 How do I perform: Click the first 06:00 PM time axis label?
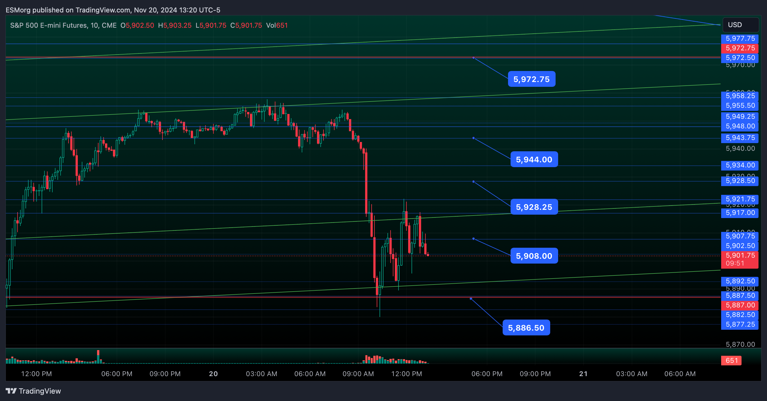point(117,374)
